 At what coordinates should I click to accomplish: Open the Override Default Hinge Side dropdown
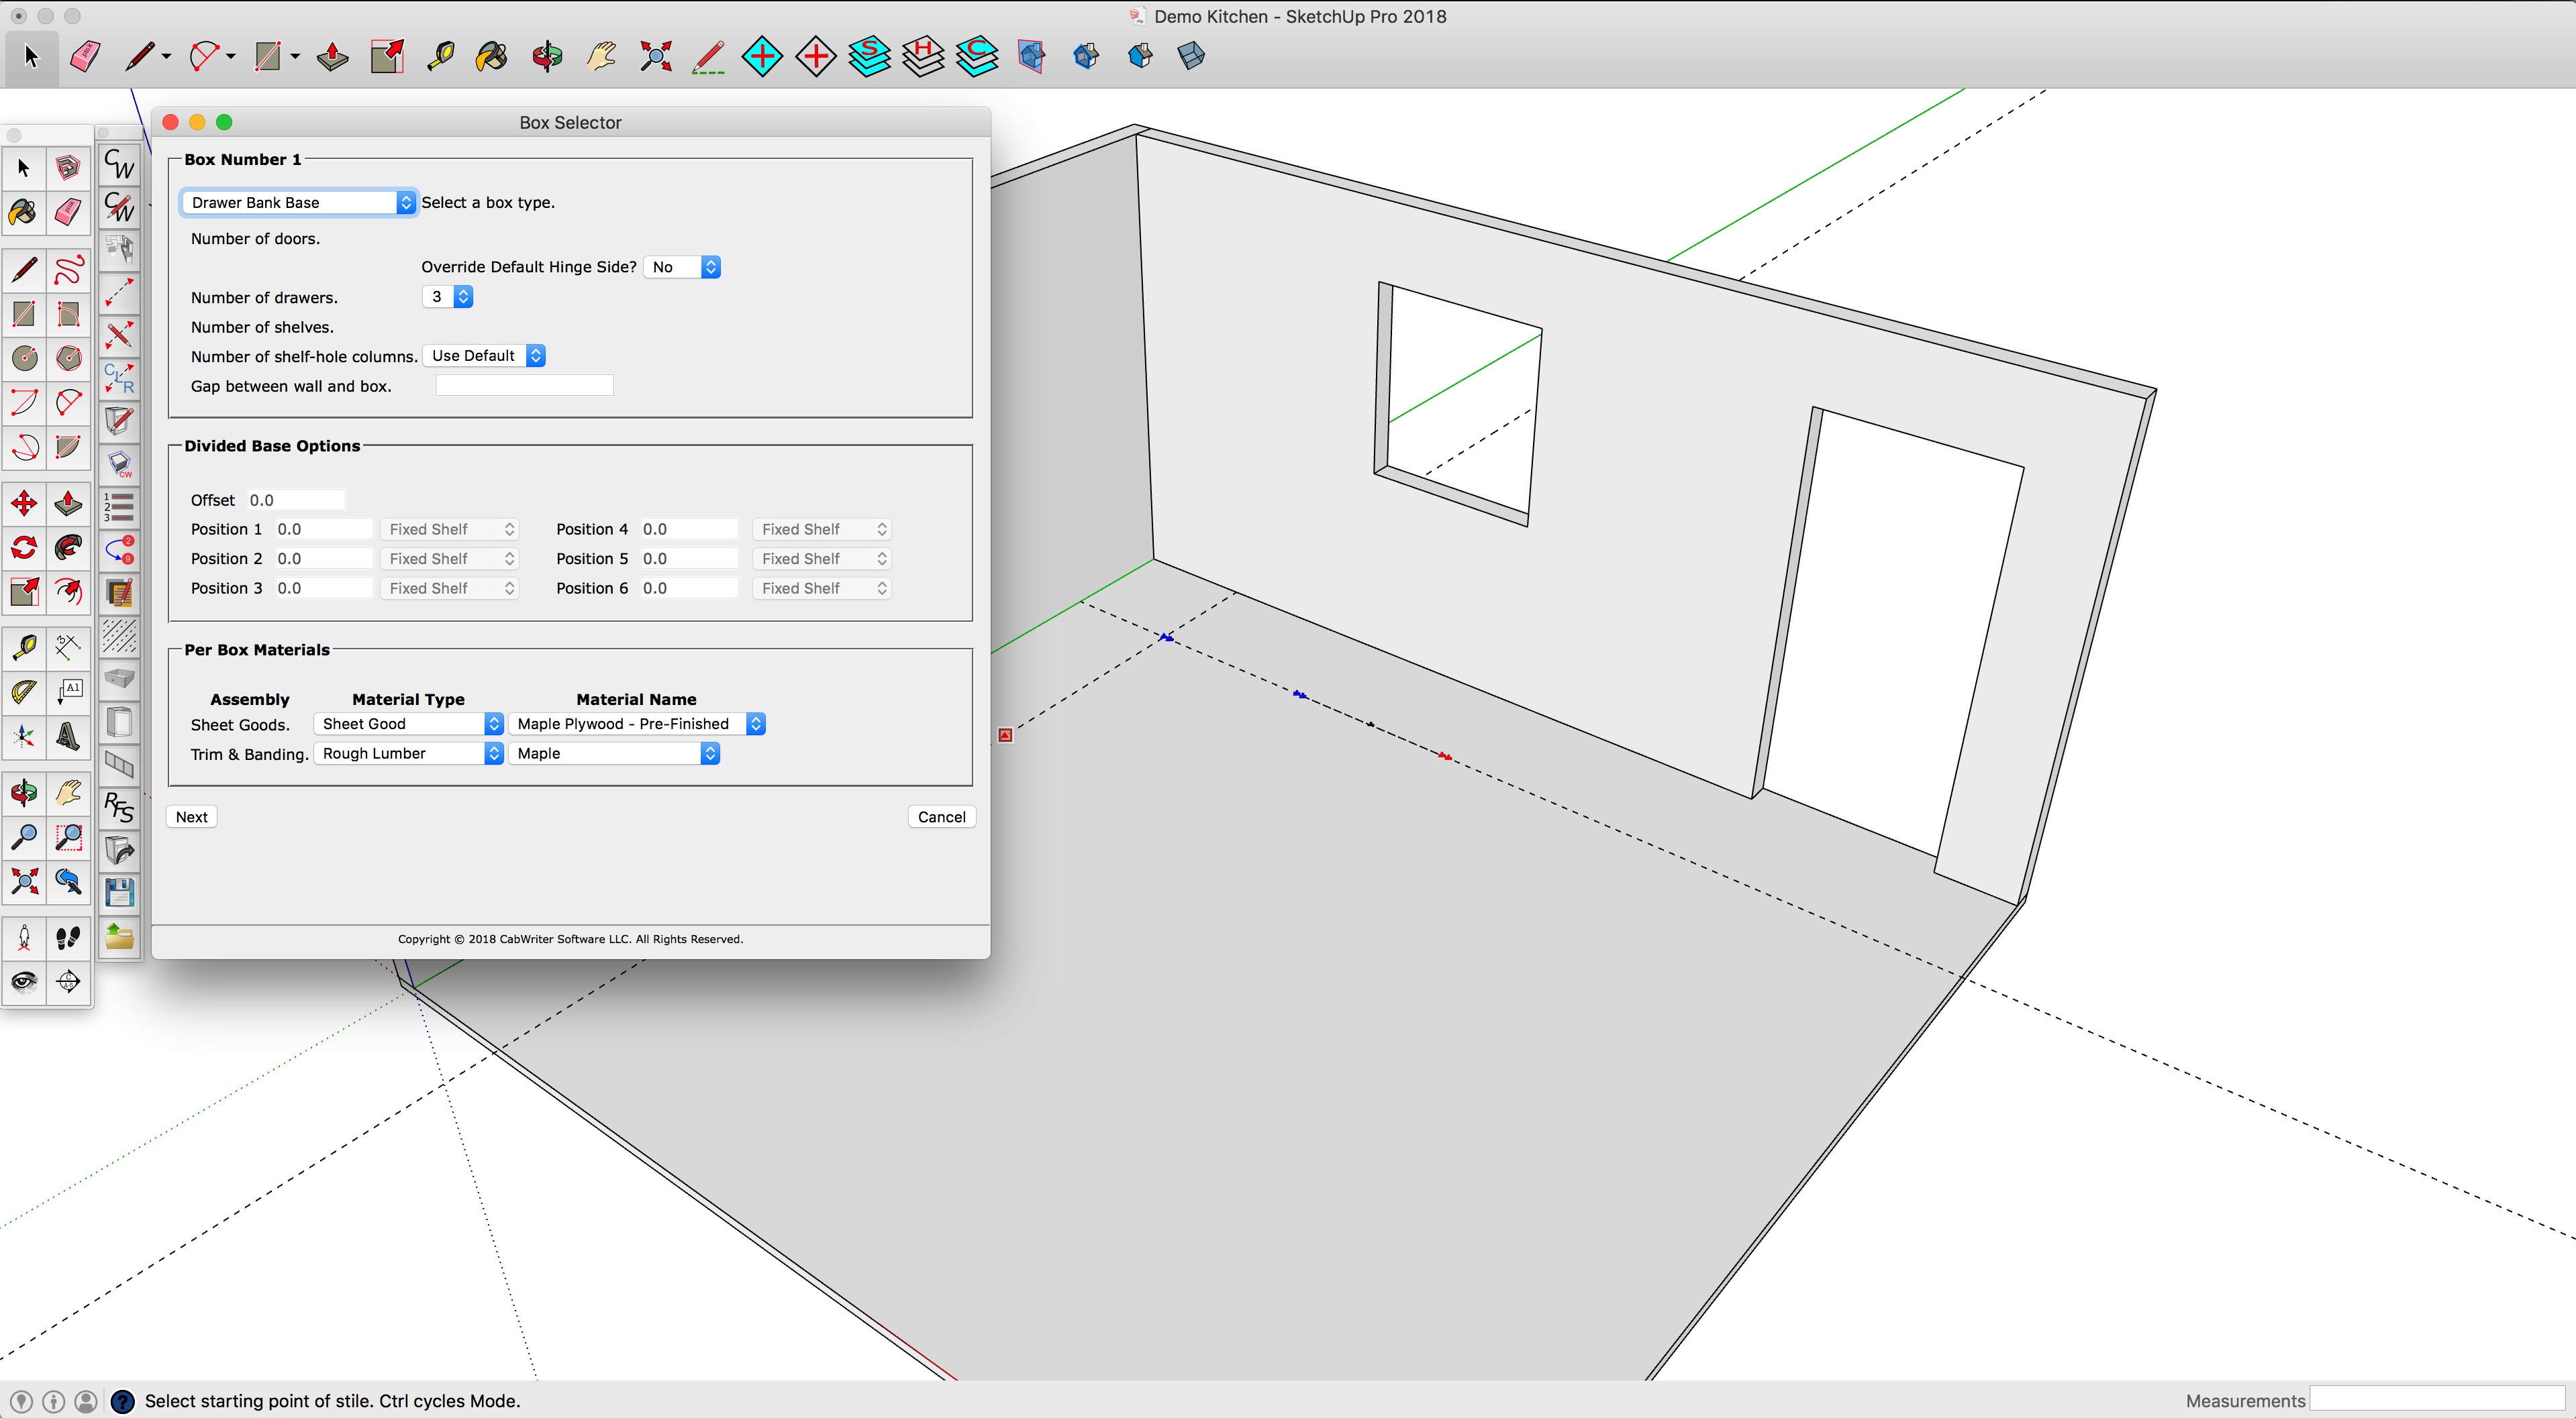tap(682, 267)
